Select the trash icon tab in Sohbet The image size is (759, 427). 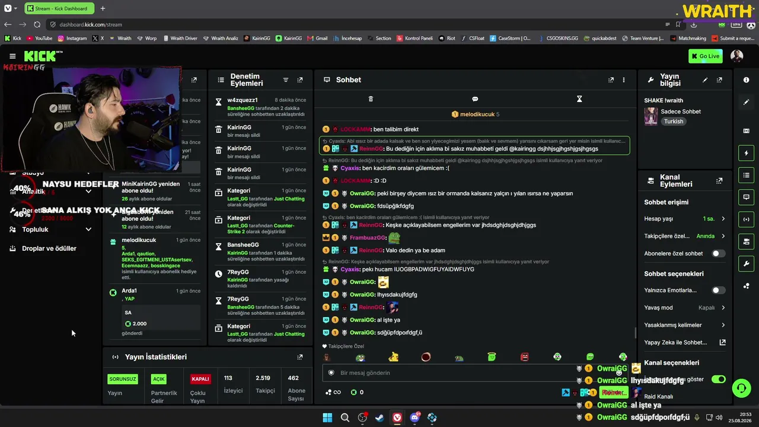pos(371,99)
